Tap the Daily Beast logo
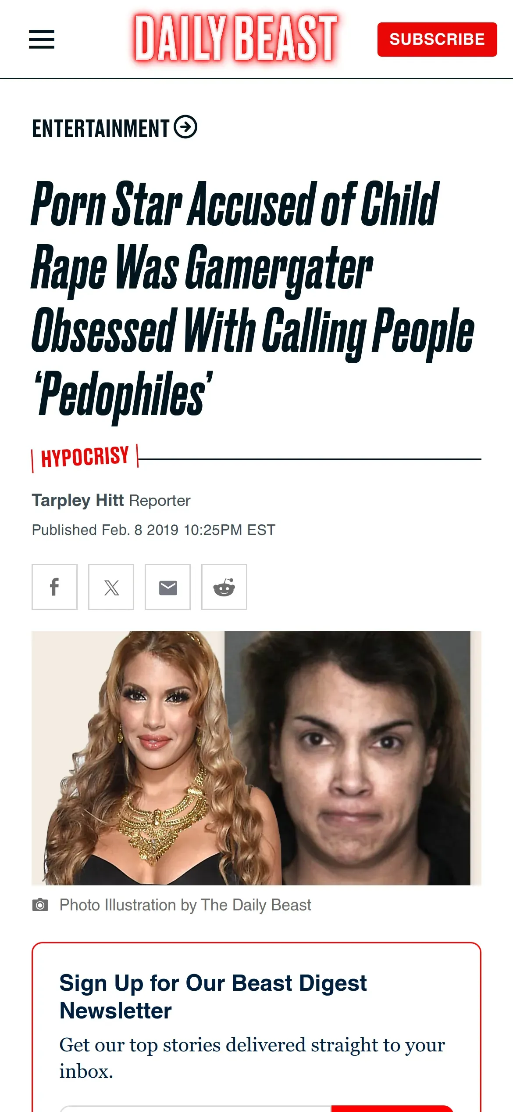 [236, 38]
